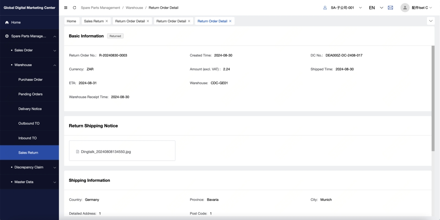Image resolution: width=440 pixels, height=220 pixels.
Task: Expand the Discrepancy Claim submenu
Action: click(55, 167)
